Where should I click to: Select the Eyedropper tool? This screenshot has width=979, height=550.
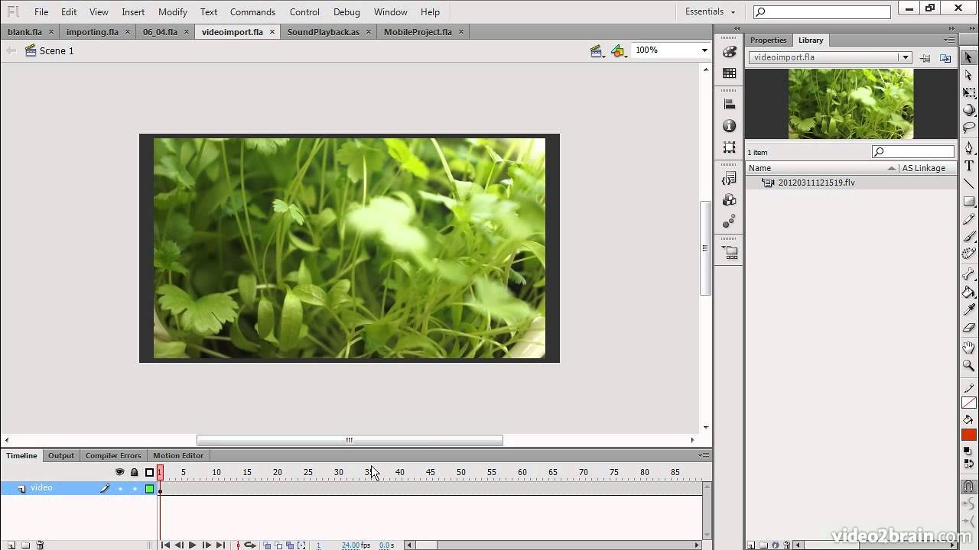[968, 309]
